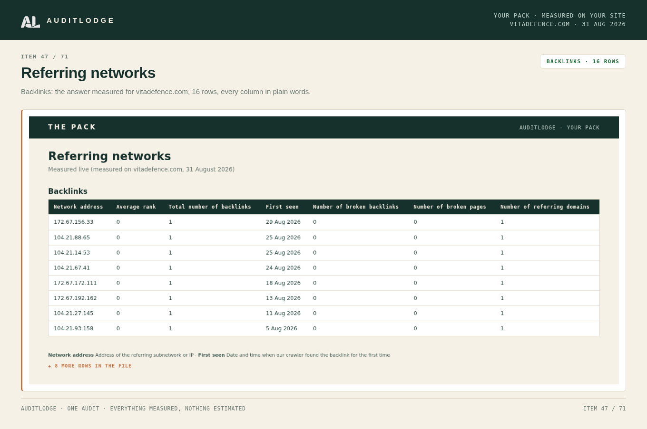Click network address 104.21.93.158
The width and height of the screenshot is (647, 429).
(x=74, y=329)
